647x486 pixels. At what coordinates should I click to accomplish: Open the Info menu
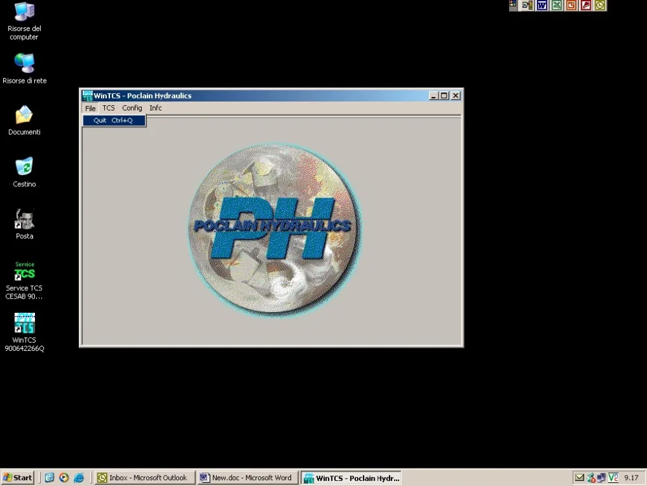pyautogui.click(x=155, y=108)
